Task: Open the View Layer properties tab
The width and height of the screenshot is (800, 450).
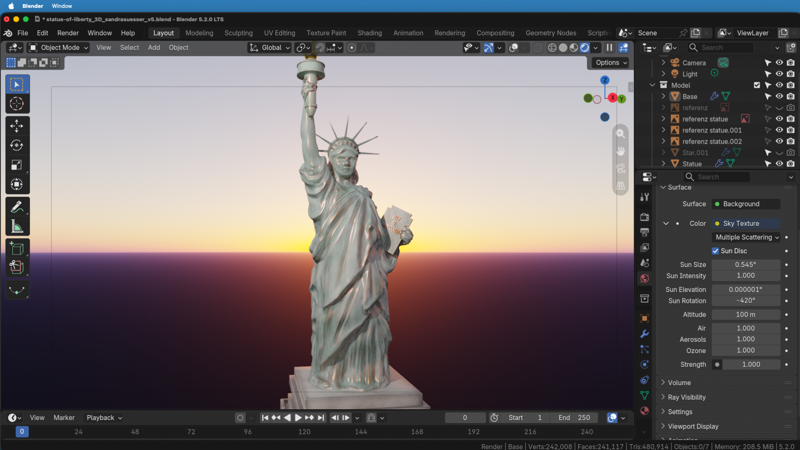Action: tap(645, 247)
